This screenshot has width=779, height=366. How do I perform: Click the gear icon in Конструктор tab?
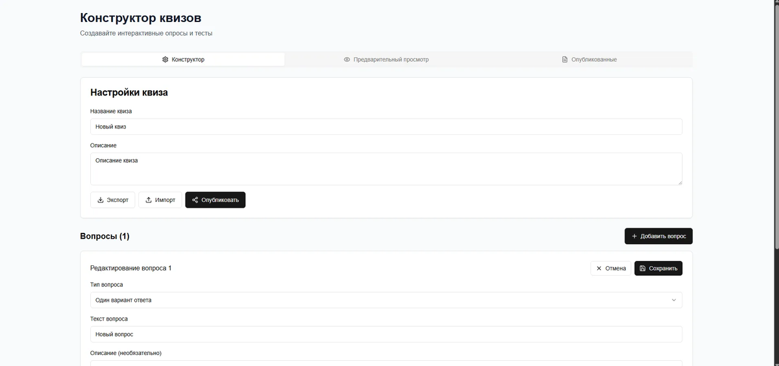165,59
